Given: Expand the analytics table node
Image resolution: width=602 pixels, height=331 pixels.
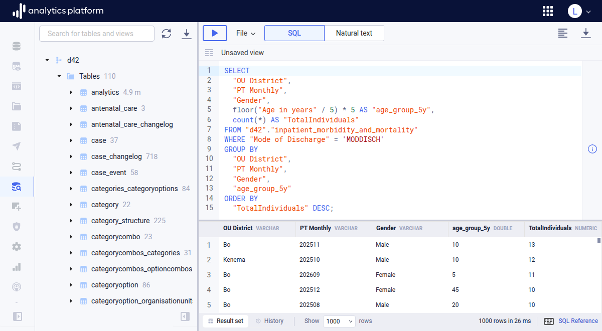Looking at the screenshot, I should click(x=71, y=92).
